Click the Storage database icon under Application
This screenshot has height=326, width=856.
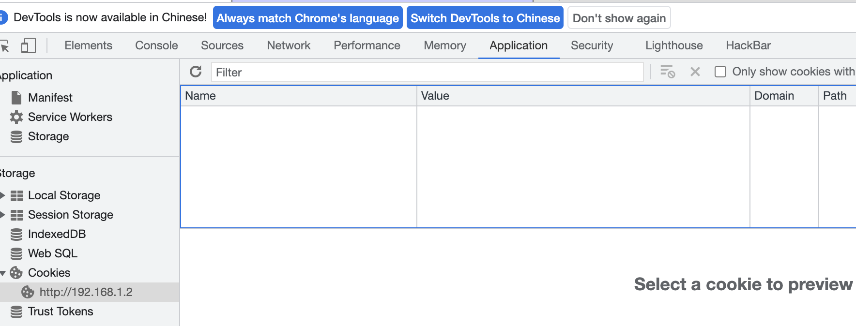[x=16, y=137]
